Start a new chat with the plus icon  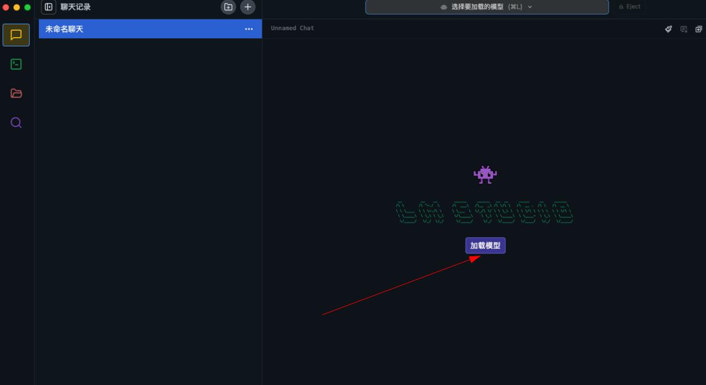248,7
